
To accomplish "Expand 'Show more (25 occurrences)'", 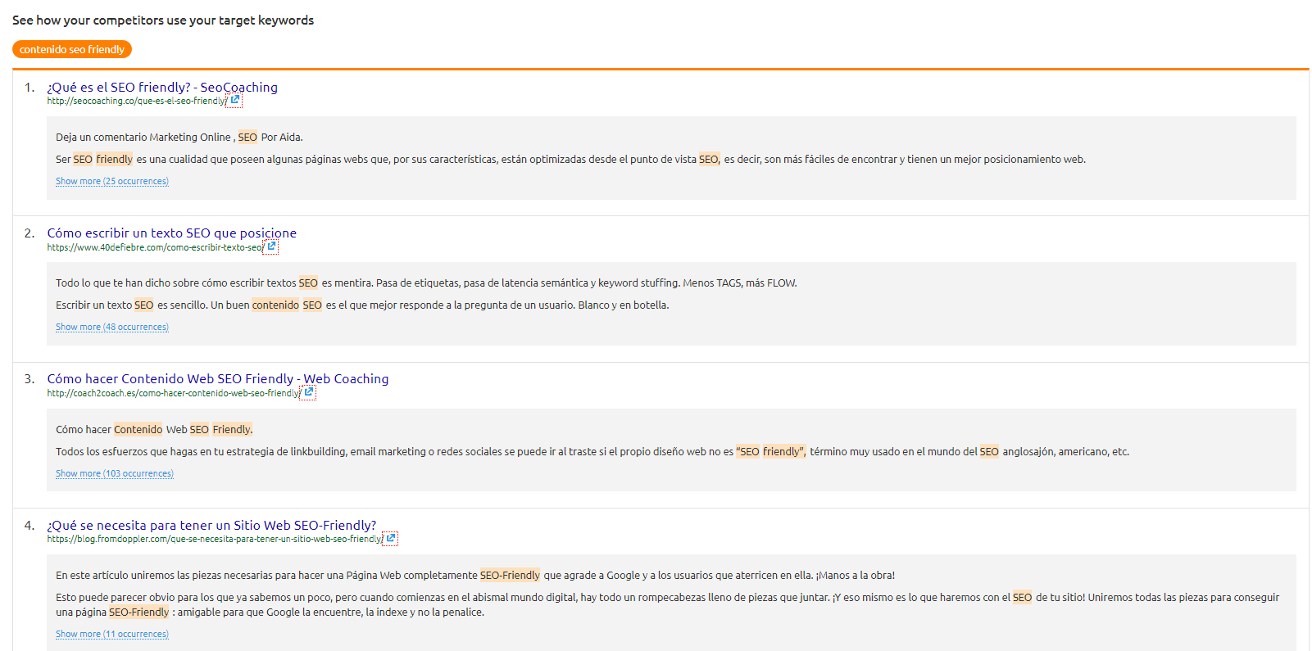I will [112, 181].
